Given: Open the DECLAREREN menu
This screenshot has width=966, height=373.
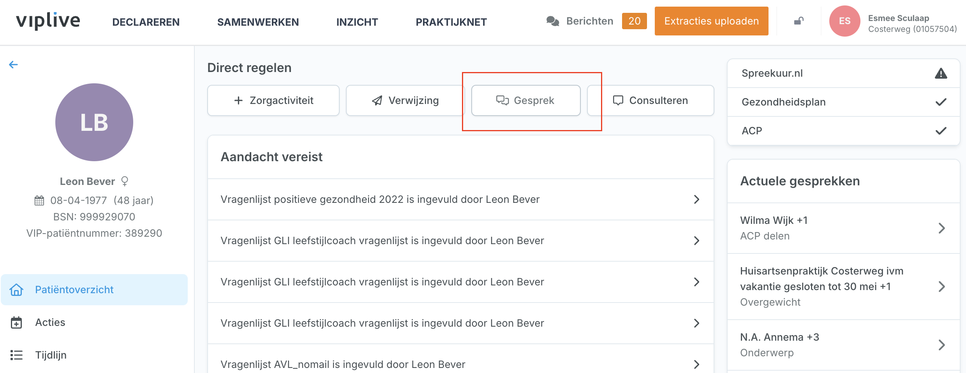Looking at the screenshot, I should tap(146, 22).
